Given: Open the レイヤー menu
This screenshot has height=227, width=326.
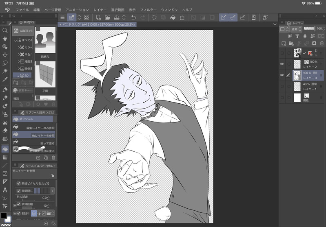Looking at the screenshot, I should coord(100,9).
